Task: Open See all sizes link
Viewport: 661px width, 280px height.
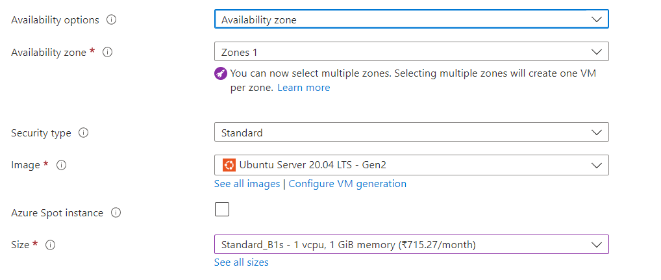Action: (241, 262)
